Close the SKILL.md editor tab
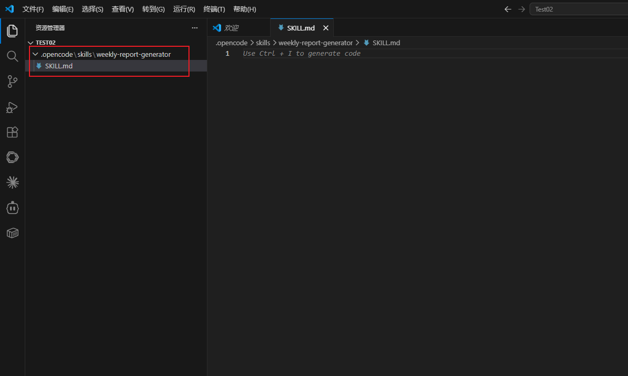The height and width of the screenshot is (376, 628). tap(326, 28)
